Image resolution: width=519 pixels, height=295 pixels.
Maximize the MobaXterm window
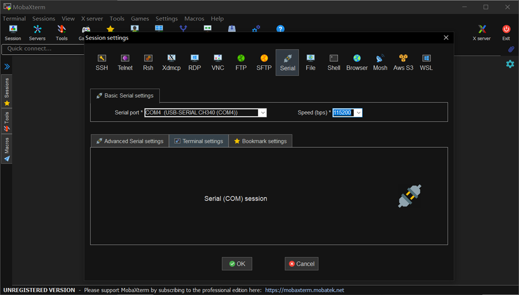[486, 7]
